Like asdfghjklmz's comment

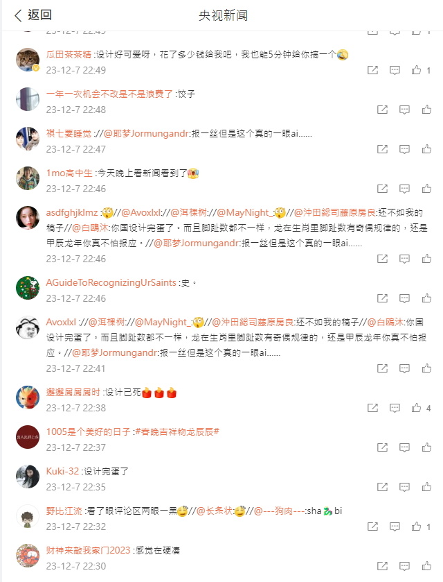pyautogui.click(x=426, y=259)
